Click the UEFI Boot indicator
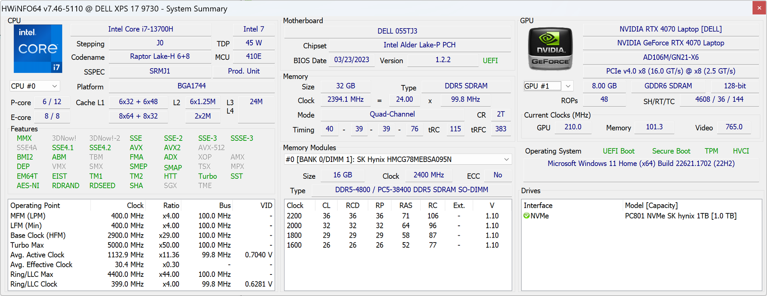 point(618,151)
